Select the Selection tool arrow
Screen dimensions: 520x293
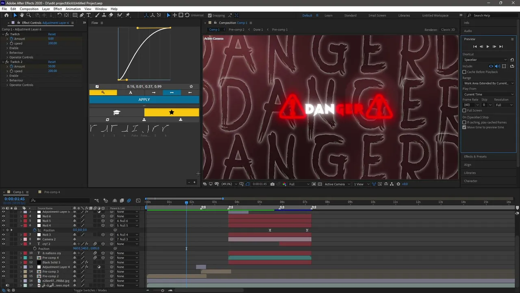click(15, 15)
